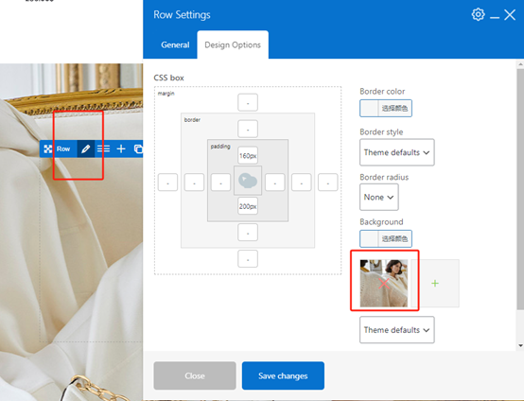Expand the Border style dropdown
Screen dimensions: 524x401
pos(397,152)
